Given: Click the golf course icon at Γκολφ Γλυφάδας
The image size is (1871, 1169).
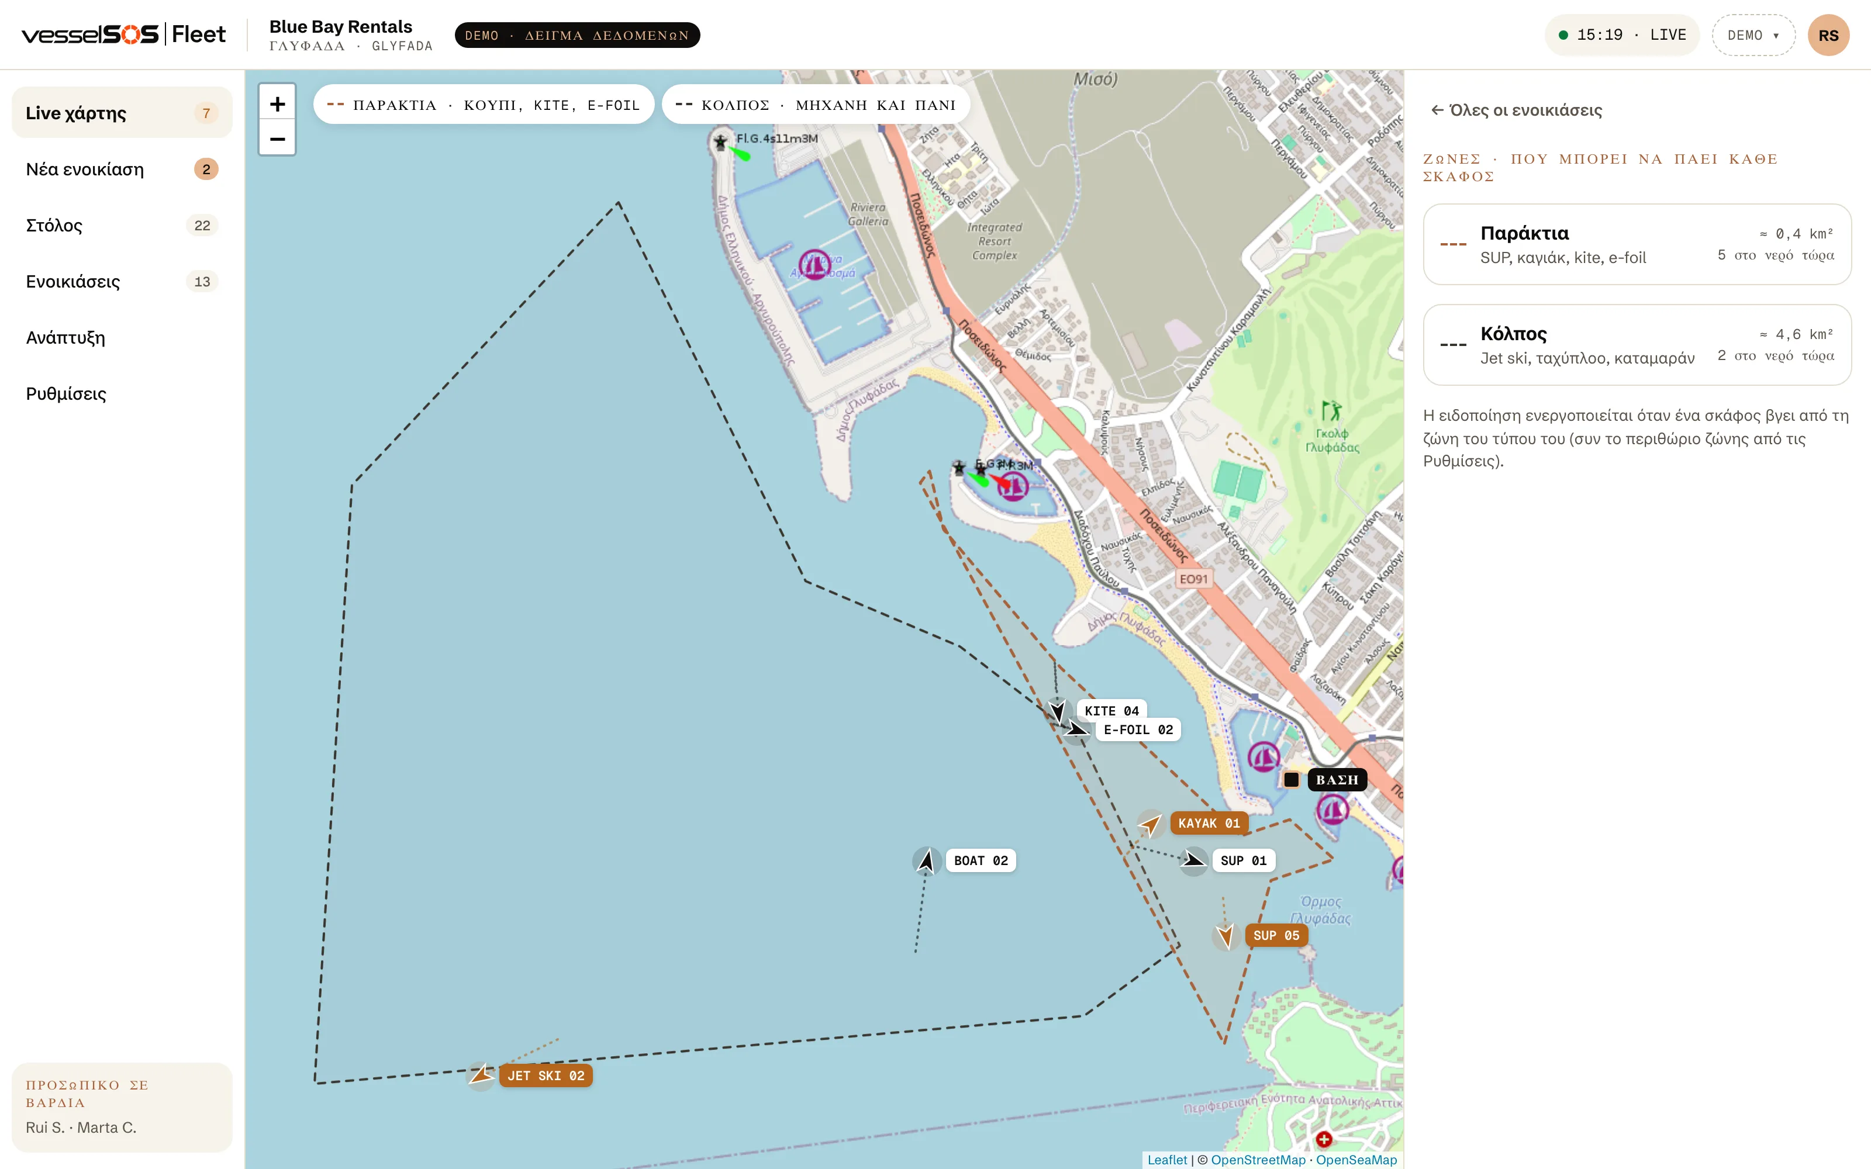Looking at the screenshot, I should (x=1331, y=410).
